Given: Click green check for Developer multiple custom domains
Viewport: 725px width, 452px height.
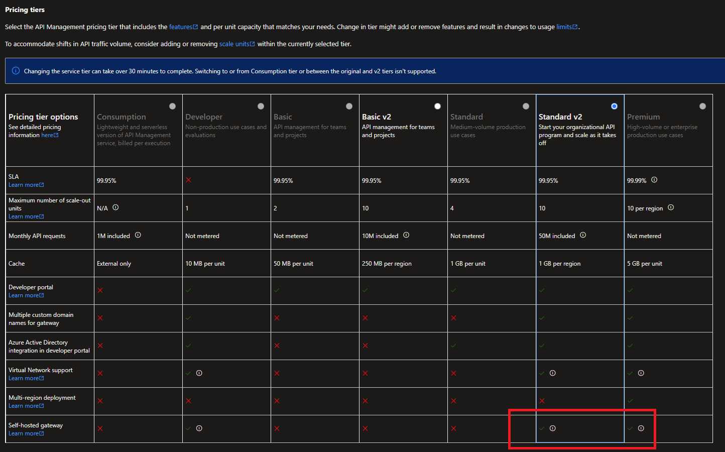Looking at the screenshot, I should [188, 318].
